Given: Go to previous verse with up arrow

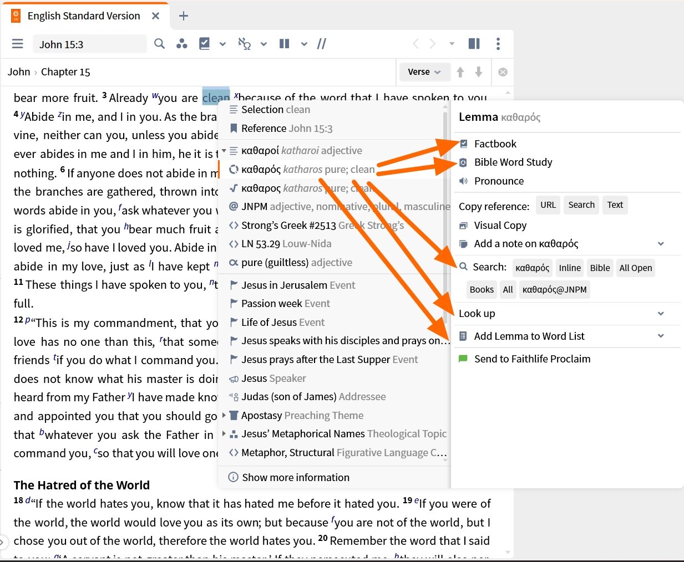Looking at the screenshot, I should pos(460,72).
